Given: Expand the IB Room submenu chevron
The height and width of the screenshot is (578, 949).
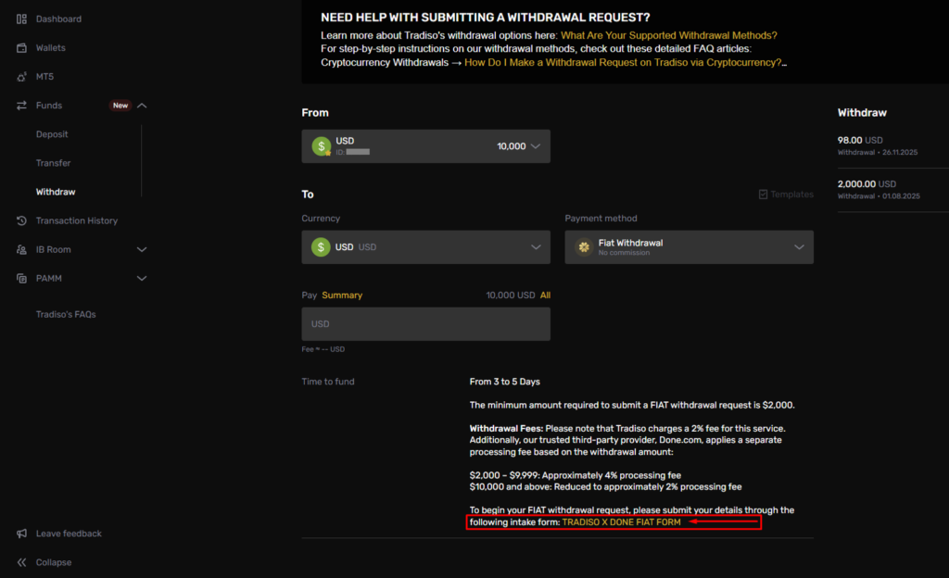Looking at the screenshot, I should (x=142, y=250).
